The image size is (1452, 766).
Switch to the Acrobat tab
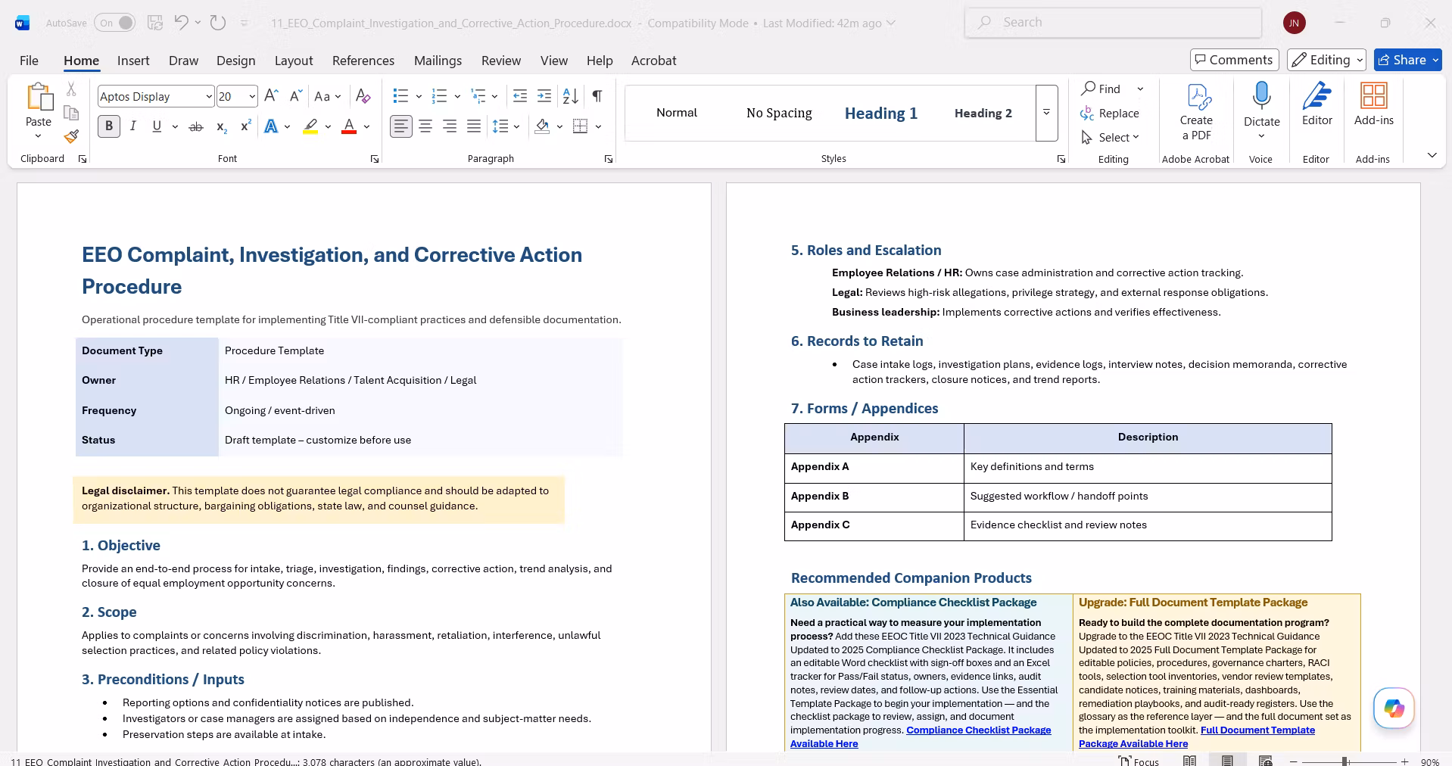click(654, 61)
